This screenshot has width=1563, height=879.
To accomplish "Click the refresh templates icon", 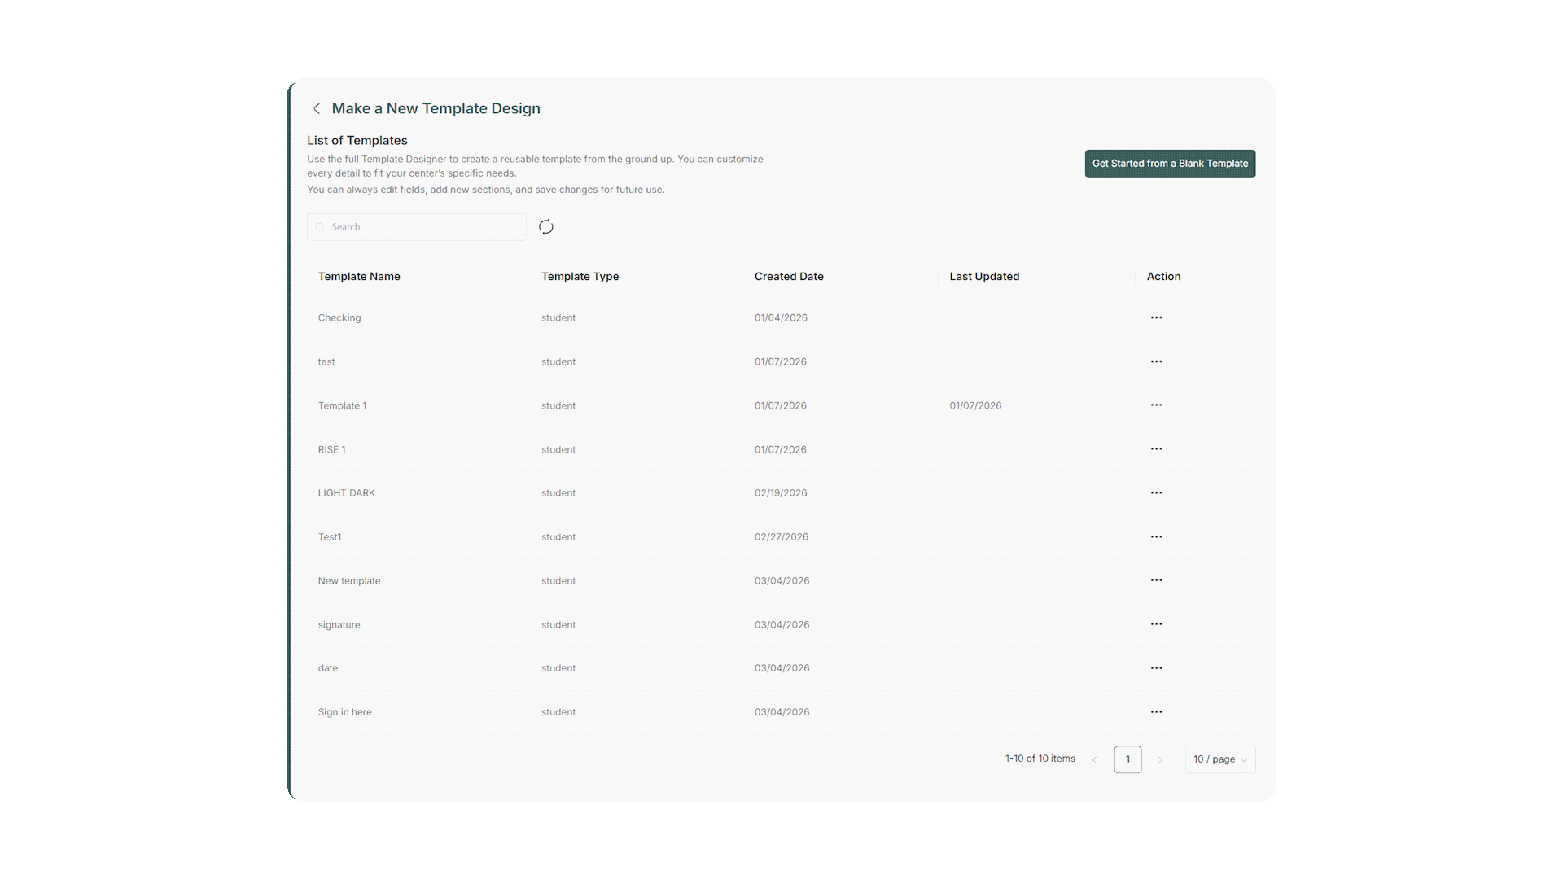I will coord(546,227).
